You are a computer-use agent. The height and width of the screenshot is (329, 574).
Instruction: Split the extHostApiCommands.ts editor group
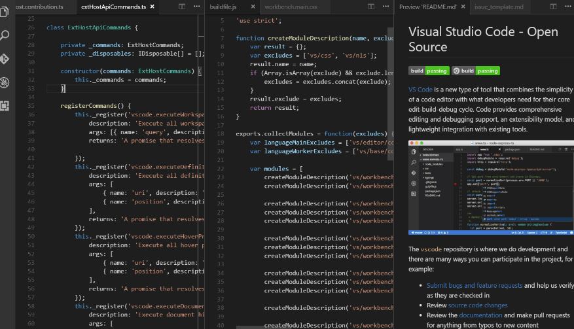pos(181,7)
